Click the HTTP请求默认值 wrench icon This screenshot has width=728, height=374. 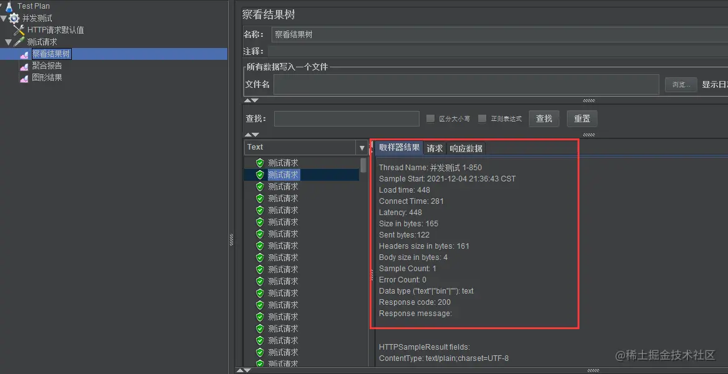pyautogui.click(x=19, y=31)
